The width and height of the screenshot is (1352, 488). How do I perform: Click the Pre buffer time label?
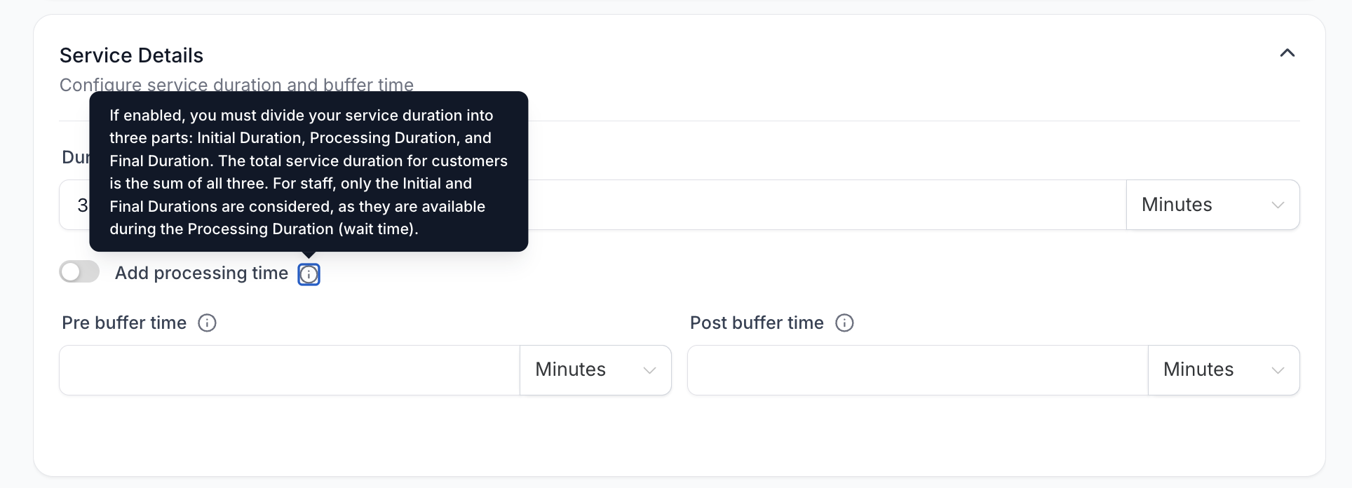pos(124,323)
